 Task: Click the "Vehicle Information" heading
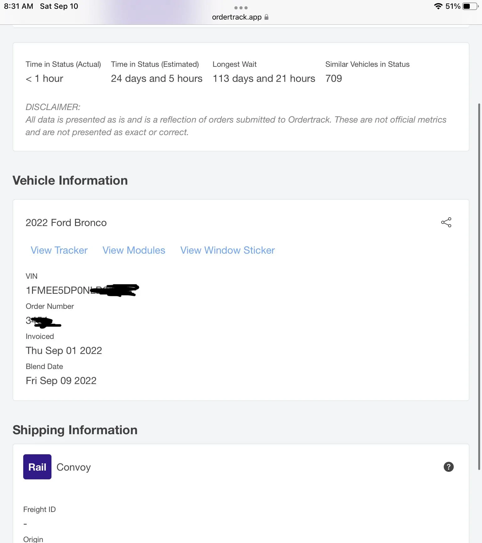[70, 181]
